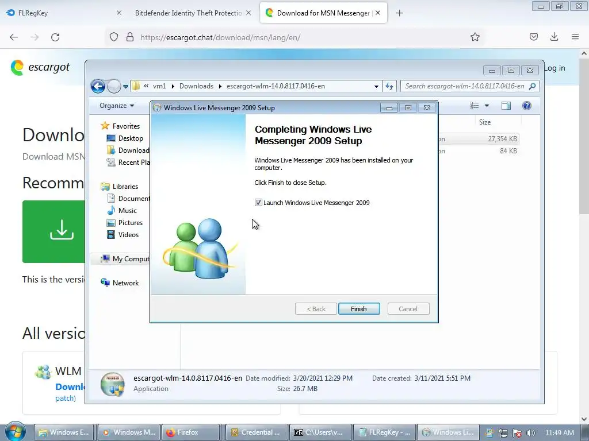Click Downloads in Explorer breadcrumb path

coord(196,86)
